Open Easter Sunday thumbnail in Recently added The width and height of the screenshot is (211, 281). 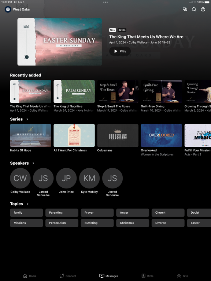[x=30, y=91]
